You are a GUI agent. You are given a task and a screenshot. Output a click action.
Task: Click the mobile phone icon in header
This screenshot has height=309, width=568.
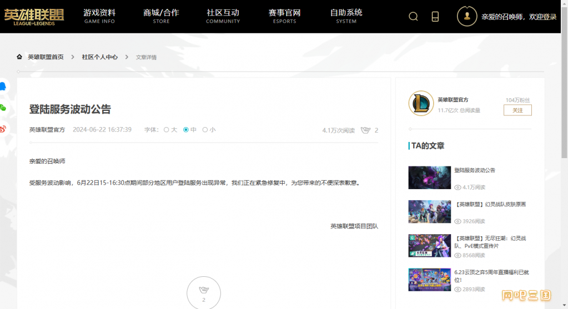click(x=435, y=17)
